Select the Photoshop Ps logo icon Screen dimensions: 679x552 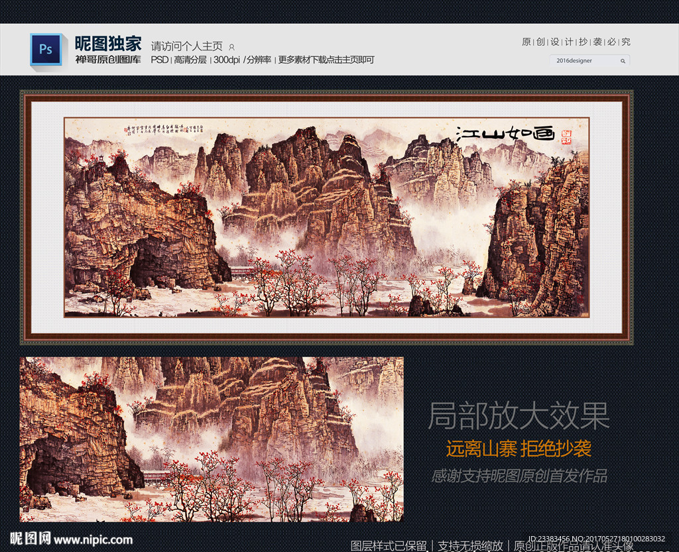click(46, 49)
